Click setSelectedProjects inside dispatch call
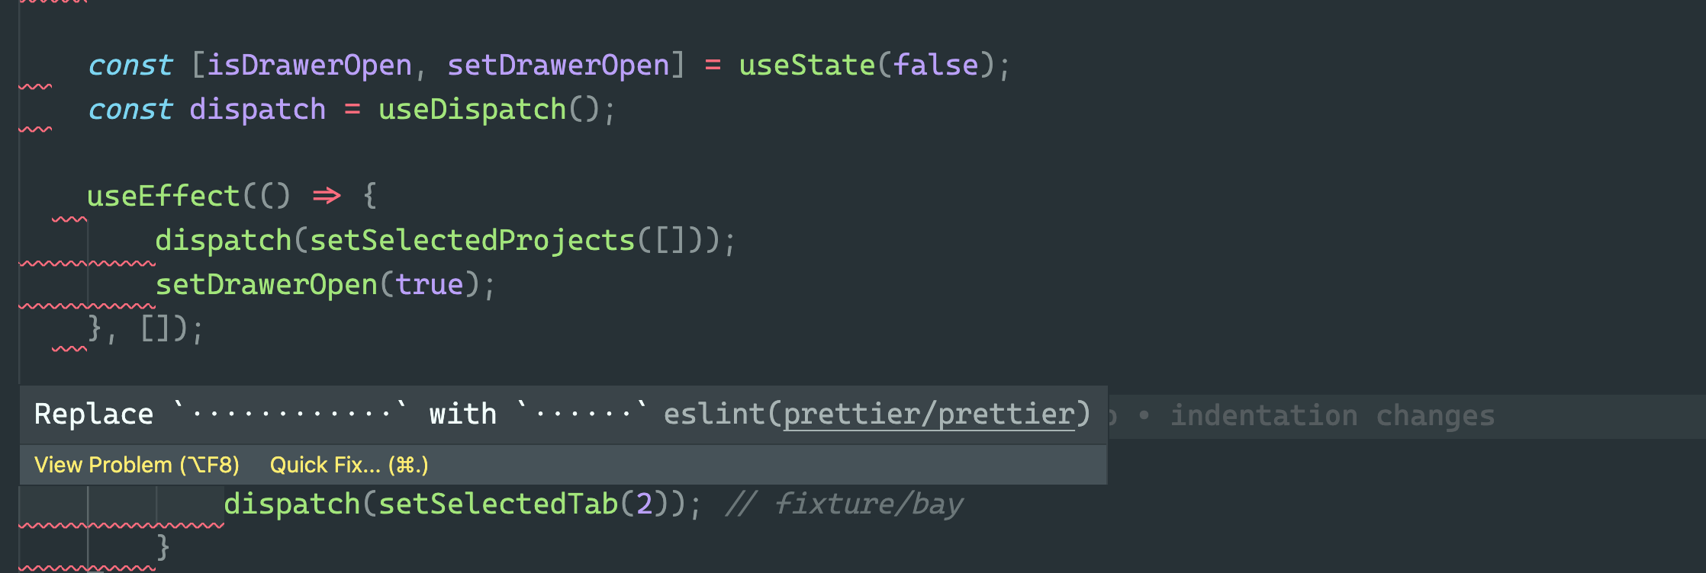The height and width of the screenshot is (573, 1706). (x=465, y=238)
